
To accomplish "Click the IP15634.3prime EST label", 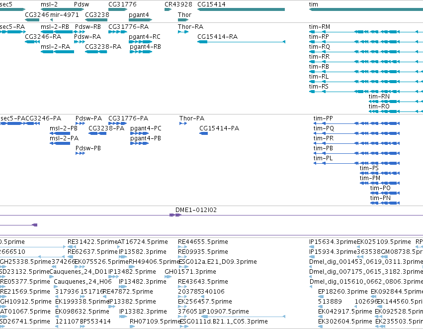I will 333,242.
